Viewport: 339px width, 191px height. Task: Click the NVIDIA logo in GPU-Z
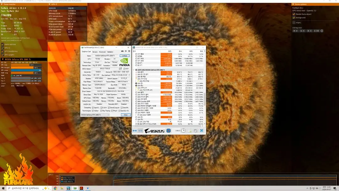[124, 62]
